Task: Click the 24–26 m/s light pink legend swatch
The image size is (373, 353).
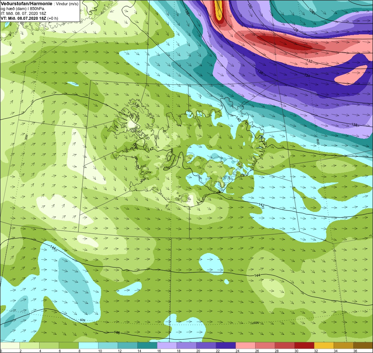Action: [x=245, y=345]
